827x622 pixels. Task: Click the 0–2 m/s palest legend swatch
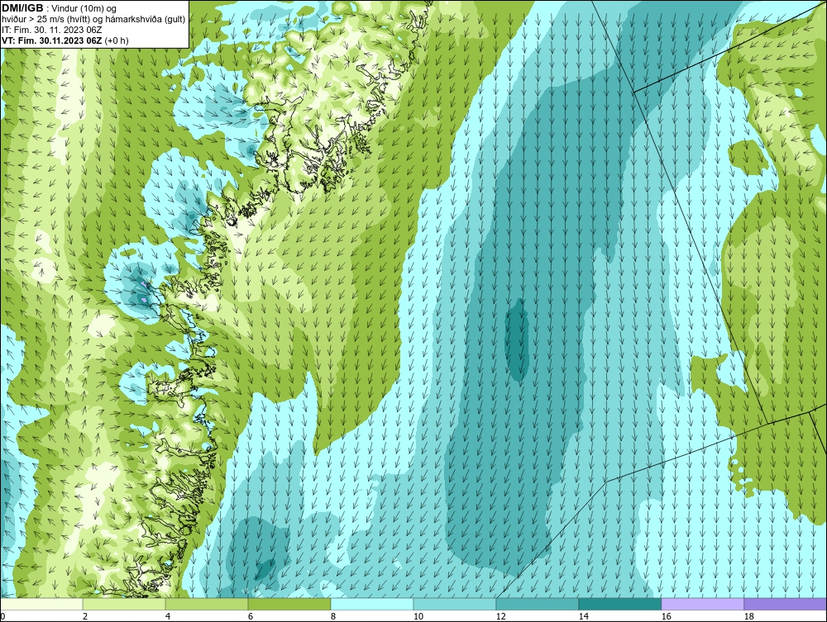[41, 604]
